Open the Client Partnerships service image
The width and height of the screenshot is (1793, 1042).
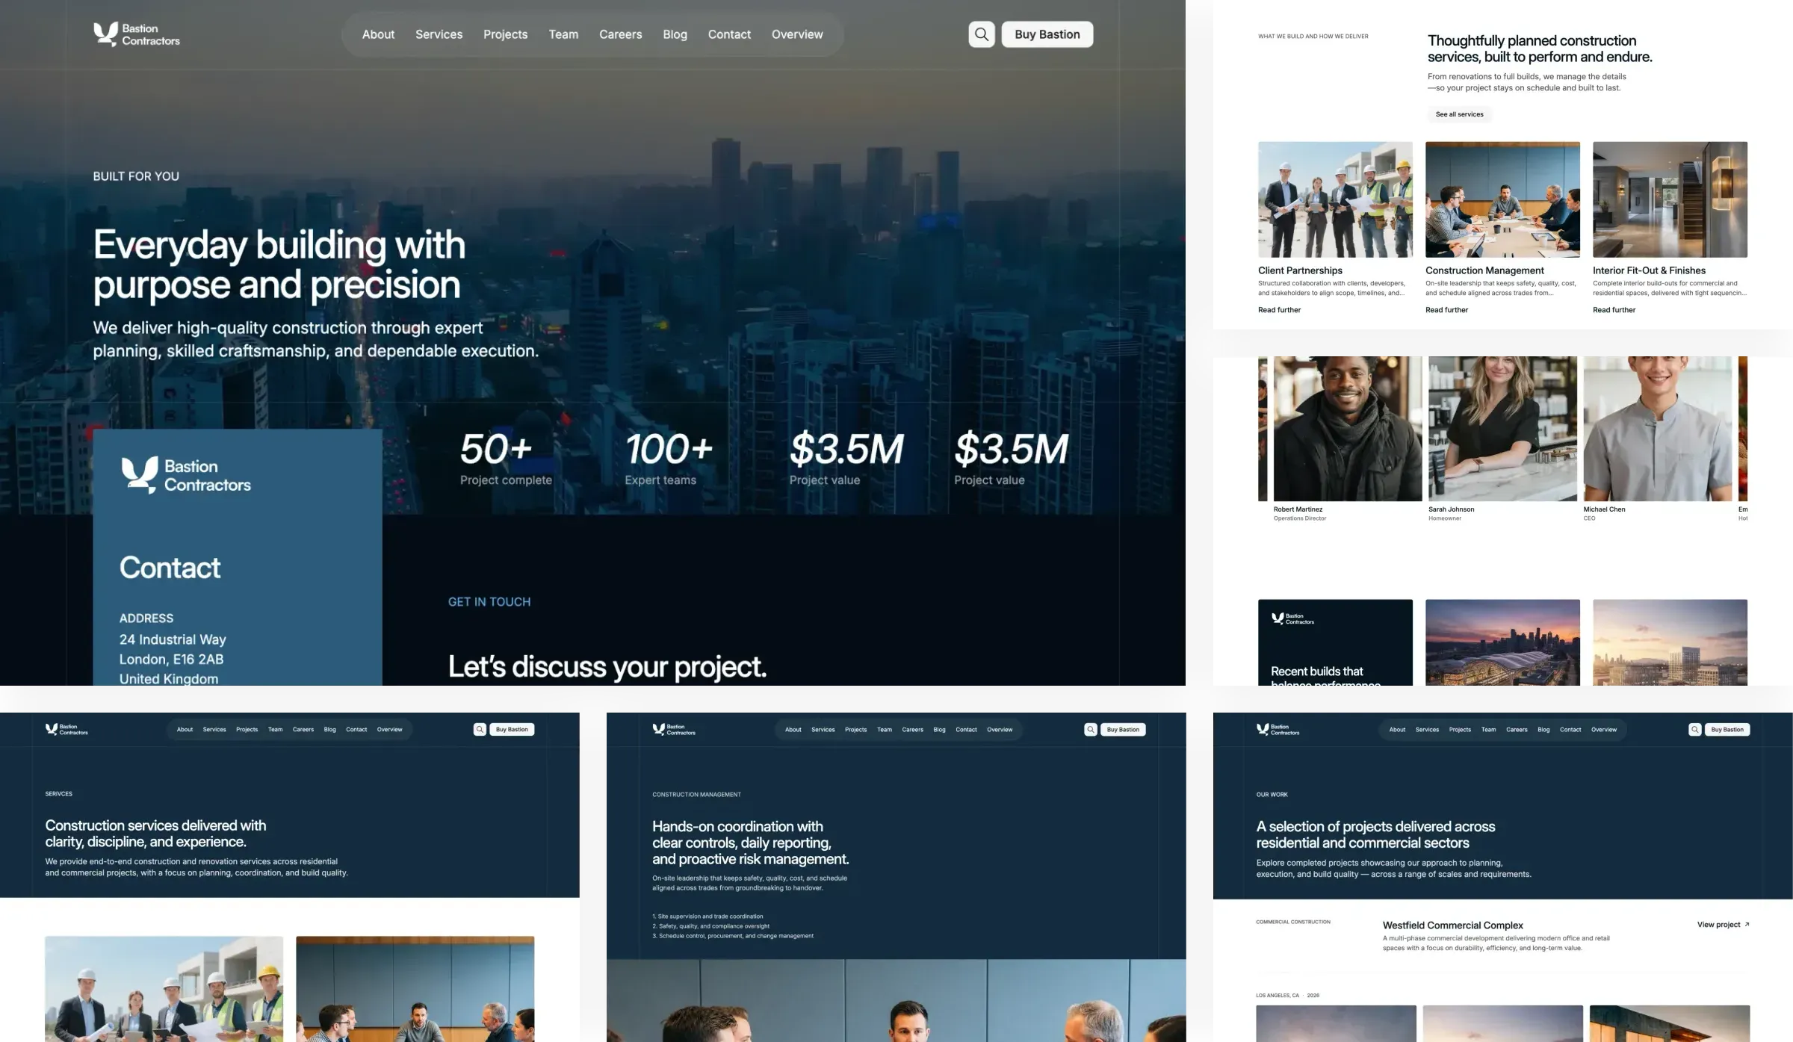(1335, 199)
